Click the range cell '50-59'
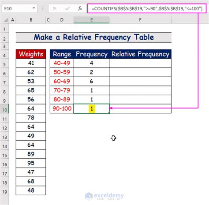 click(x=62, y=72)
